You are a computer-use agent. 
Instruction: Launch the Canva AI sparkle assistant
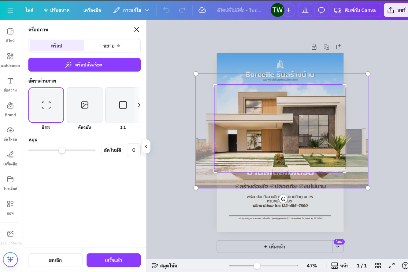click(x=10, y=259)
